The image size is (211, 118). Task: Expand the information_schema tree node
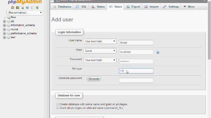coord(4,25)
